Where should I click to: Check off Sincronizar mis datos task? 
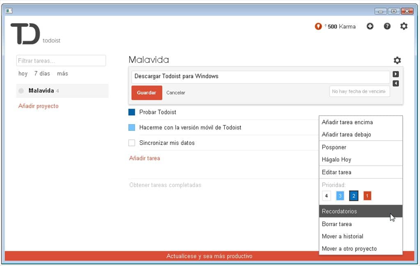pos(132,143)
